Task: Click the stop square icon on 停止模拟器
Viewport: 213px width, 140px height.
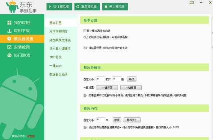Action: [x=106, y=6]
